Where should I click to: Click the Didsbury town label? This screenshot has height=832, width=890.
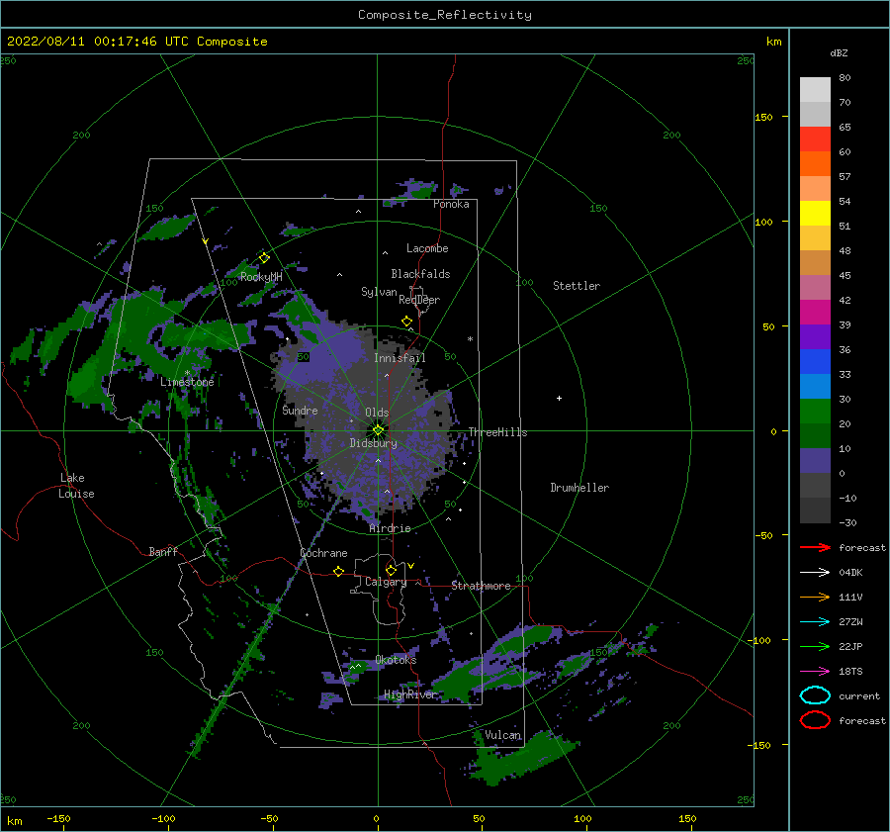click(374, 443)
